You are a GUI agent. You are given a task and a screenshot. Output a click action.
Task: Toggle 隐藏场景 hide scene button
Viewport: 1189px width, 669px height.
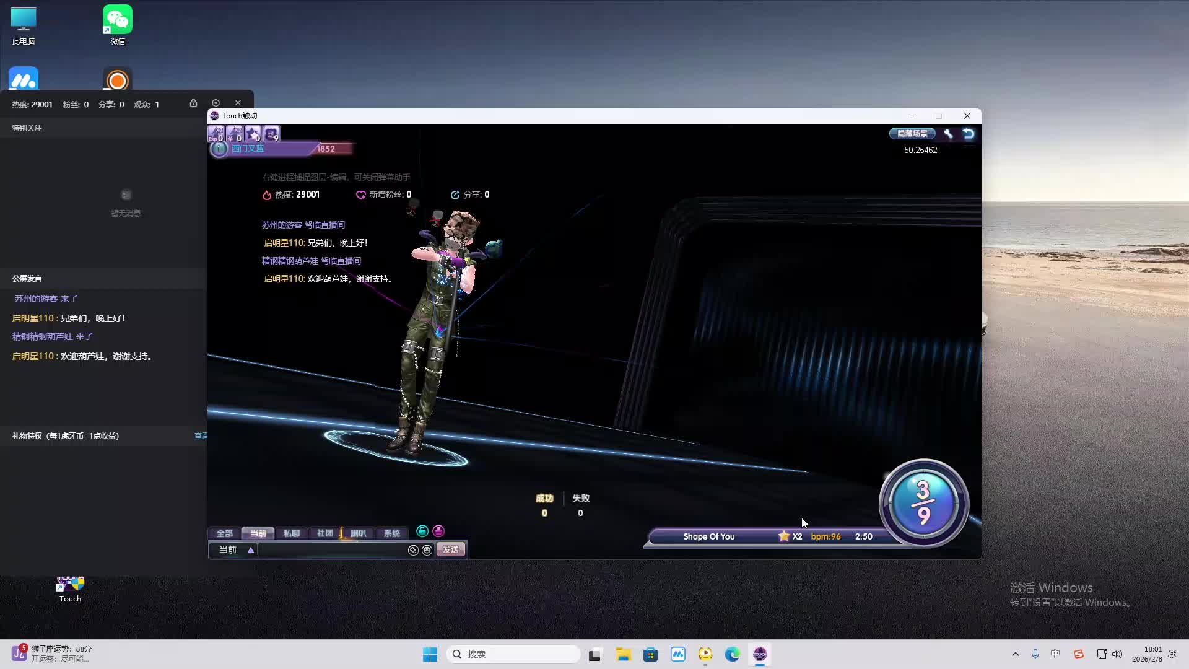coord(912,134)
